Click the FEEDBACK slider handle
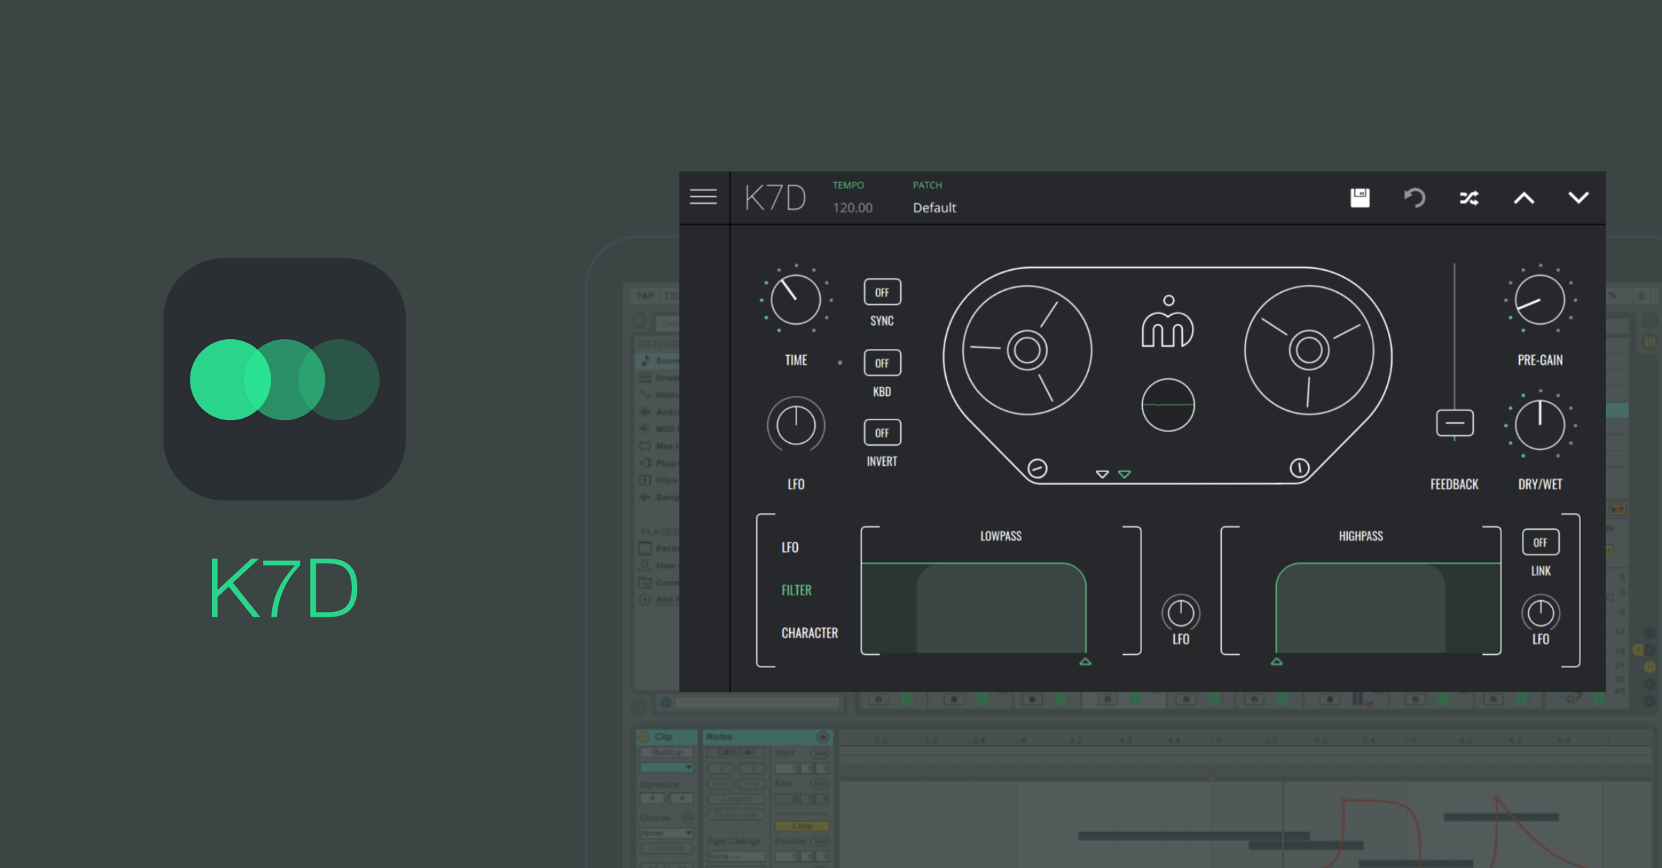The image size is (1662, 868). [1455, 423]
